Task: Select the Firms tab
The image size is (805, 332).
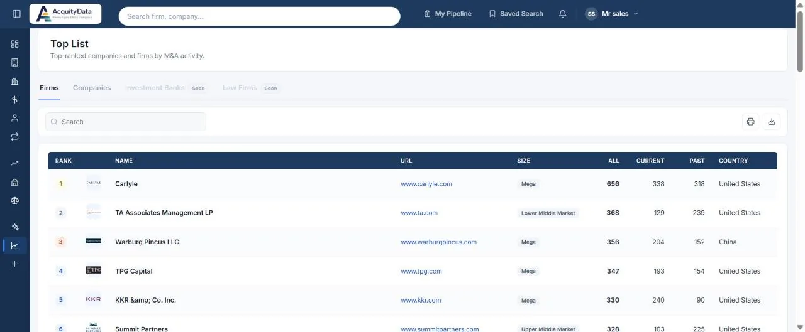Action: coord(49,88)
